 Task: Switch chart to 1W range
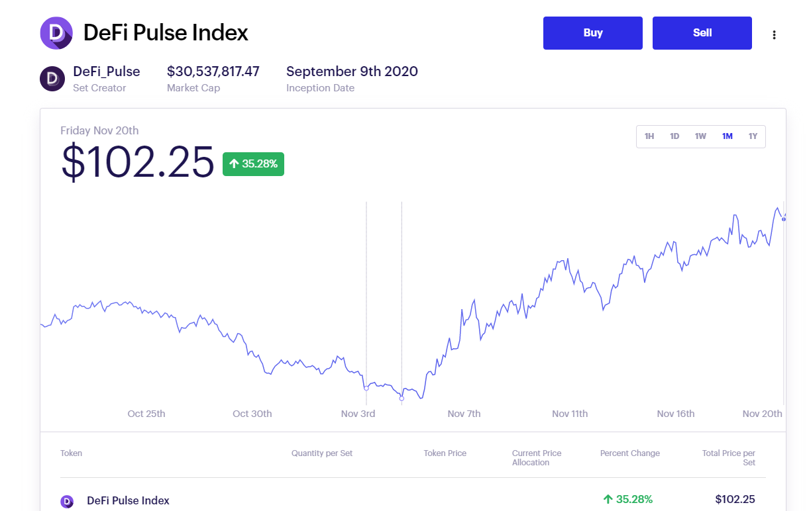tap(700, 136)
